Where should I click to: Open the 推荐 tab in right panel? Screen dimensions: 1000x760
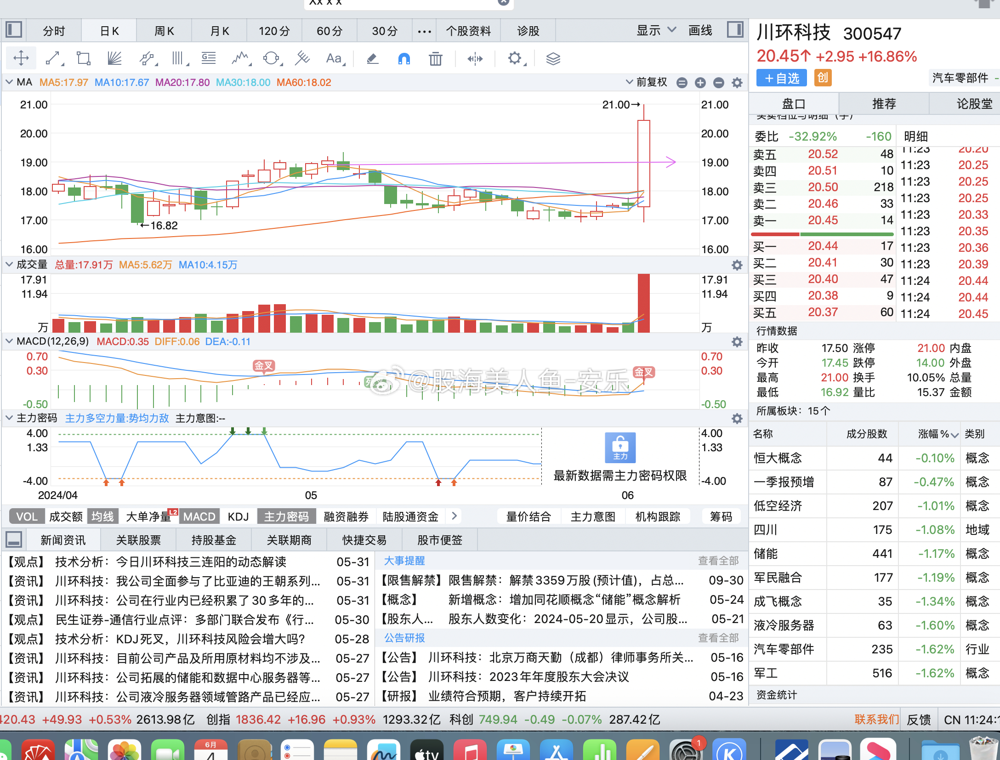884,104
